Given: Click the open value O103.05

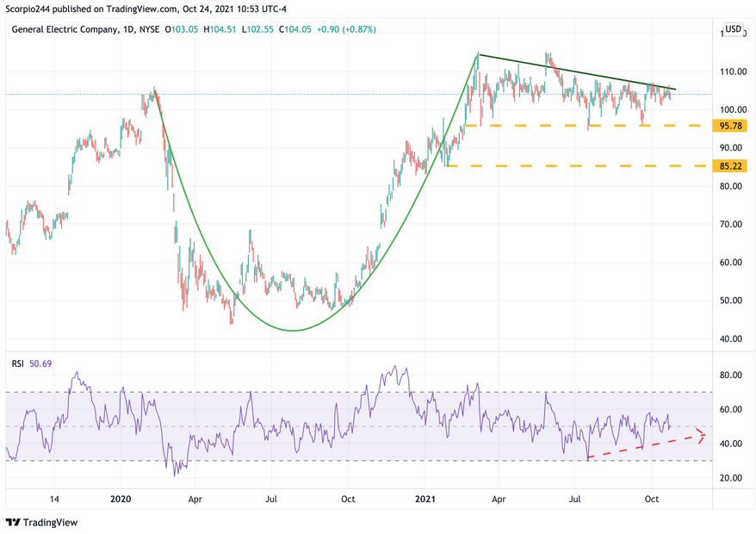Looking at the screenshot, I should pyautogui.click(x=182, y=29).
